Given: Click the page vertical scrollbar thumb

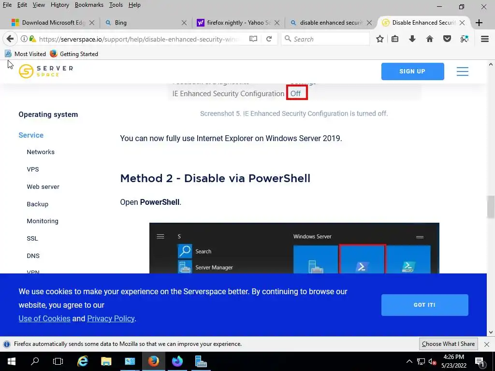Looking at the screenshot, I should 491,207.
